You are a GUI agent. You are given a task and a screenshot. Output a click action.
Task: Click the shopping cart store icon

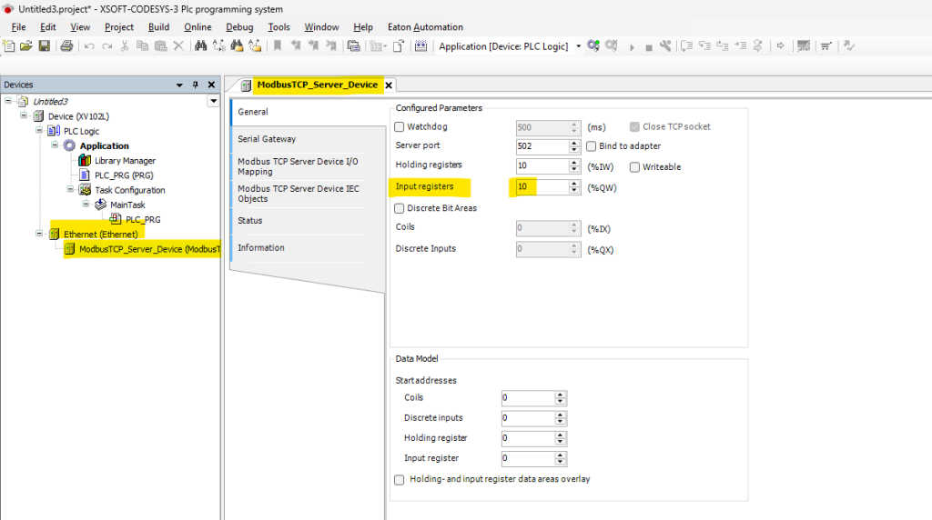click(x=826, y=45)
